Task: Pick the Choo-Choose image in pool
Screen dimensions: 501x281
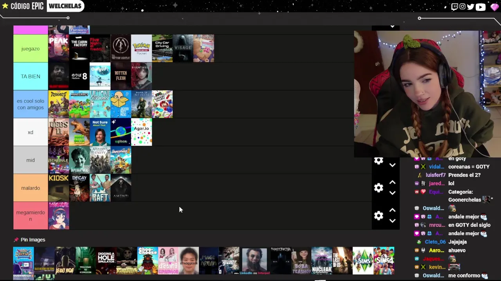Action: pos(148,260)
